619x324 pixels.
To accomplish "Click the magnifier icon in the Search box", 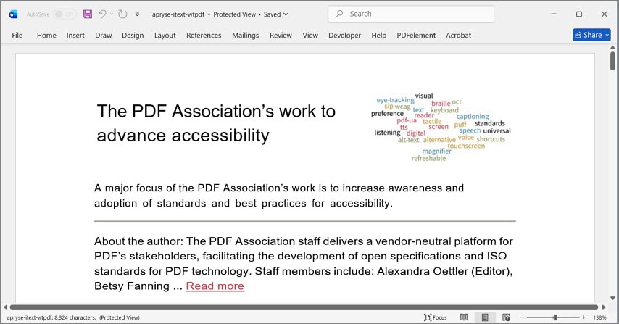I will [339, 14].
